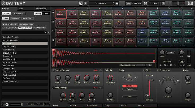195x108 pixels.
Task: Select the Vinyl Drum Kit tag
Action: click(x=40, y=28)
